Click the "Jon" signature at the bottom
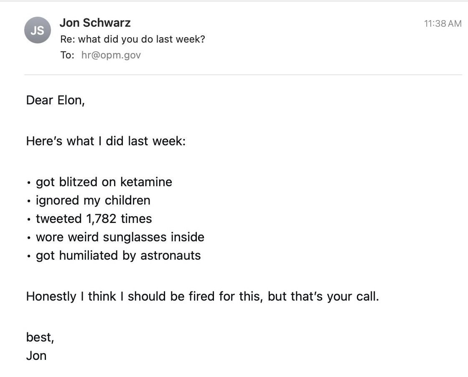Viewport: 468px width, 377px height. [36, 356]
